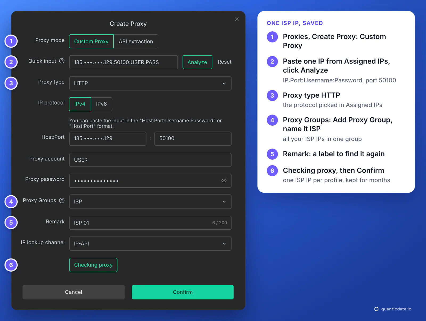Click the Proxy Groups help icon
Image resolution: width=426 pixels, height=321 pixels.
[62, 200]
